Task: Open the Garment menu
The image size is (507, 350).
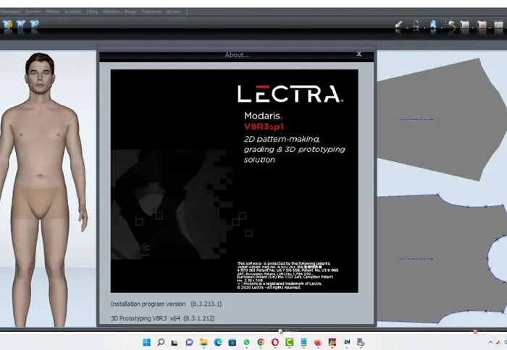Action: coord(33,12)
